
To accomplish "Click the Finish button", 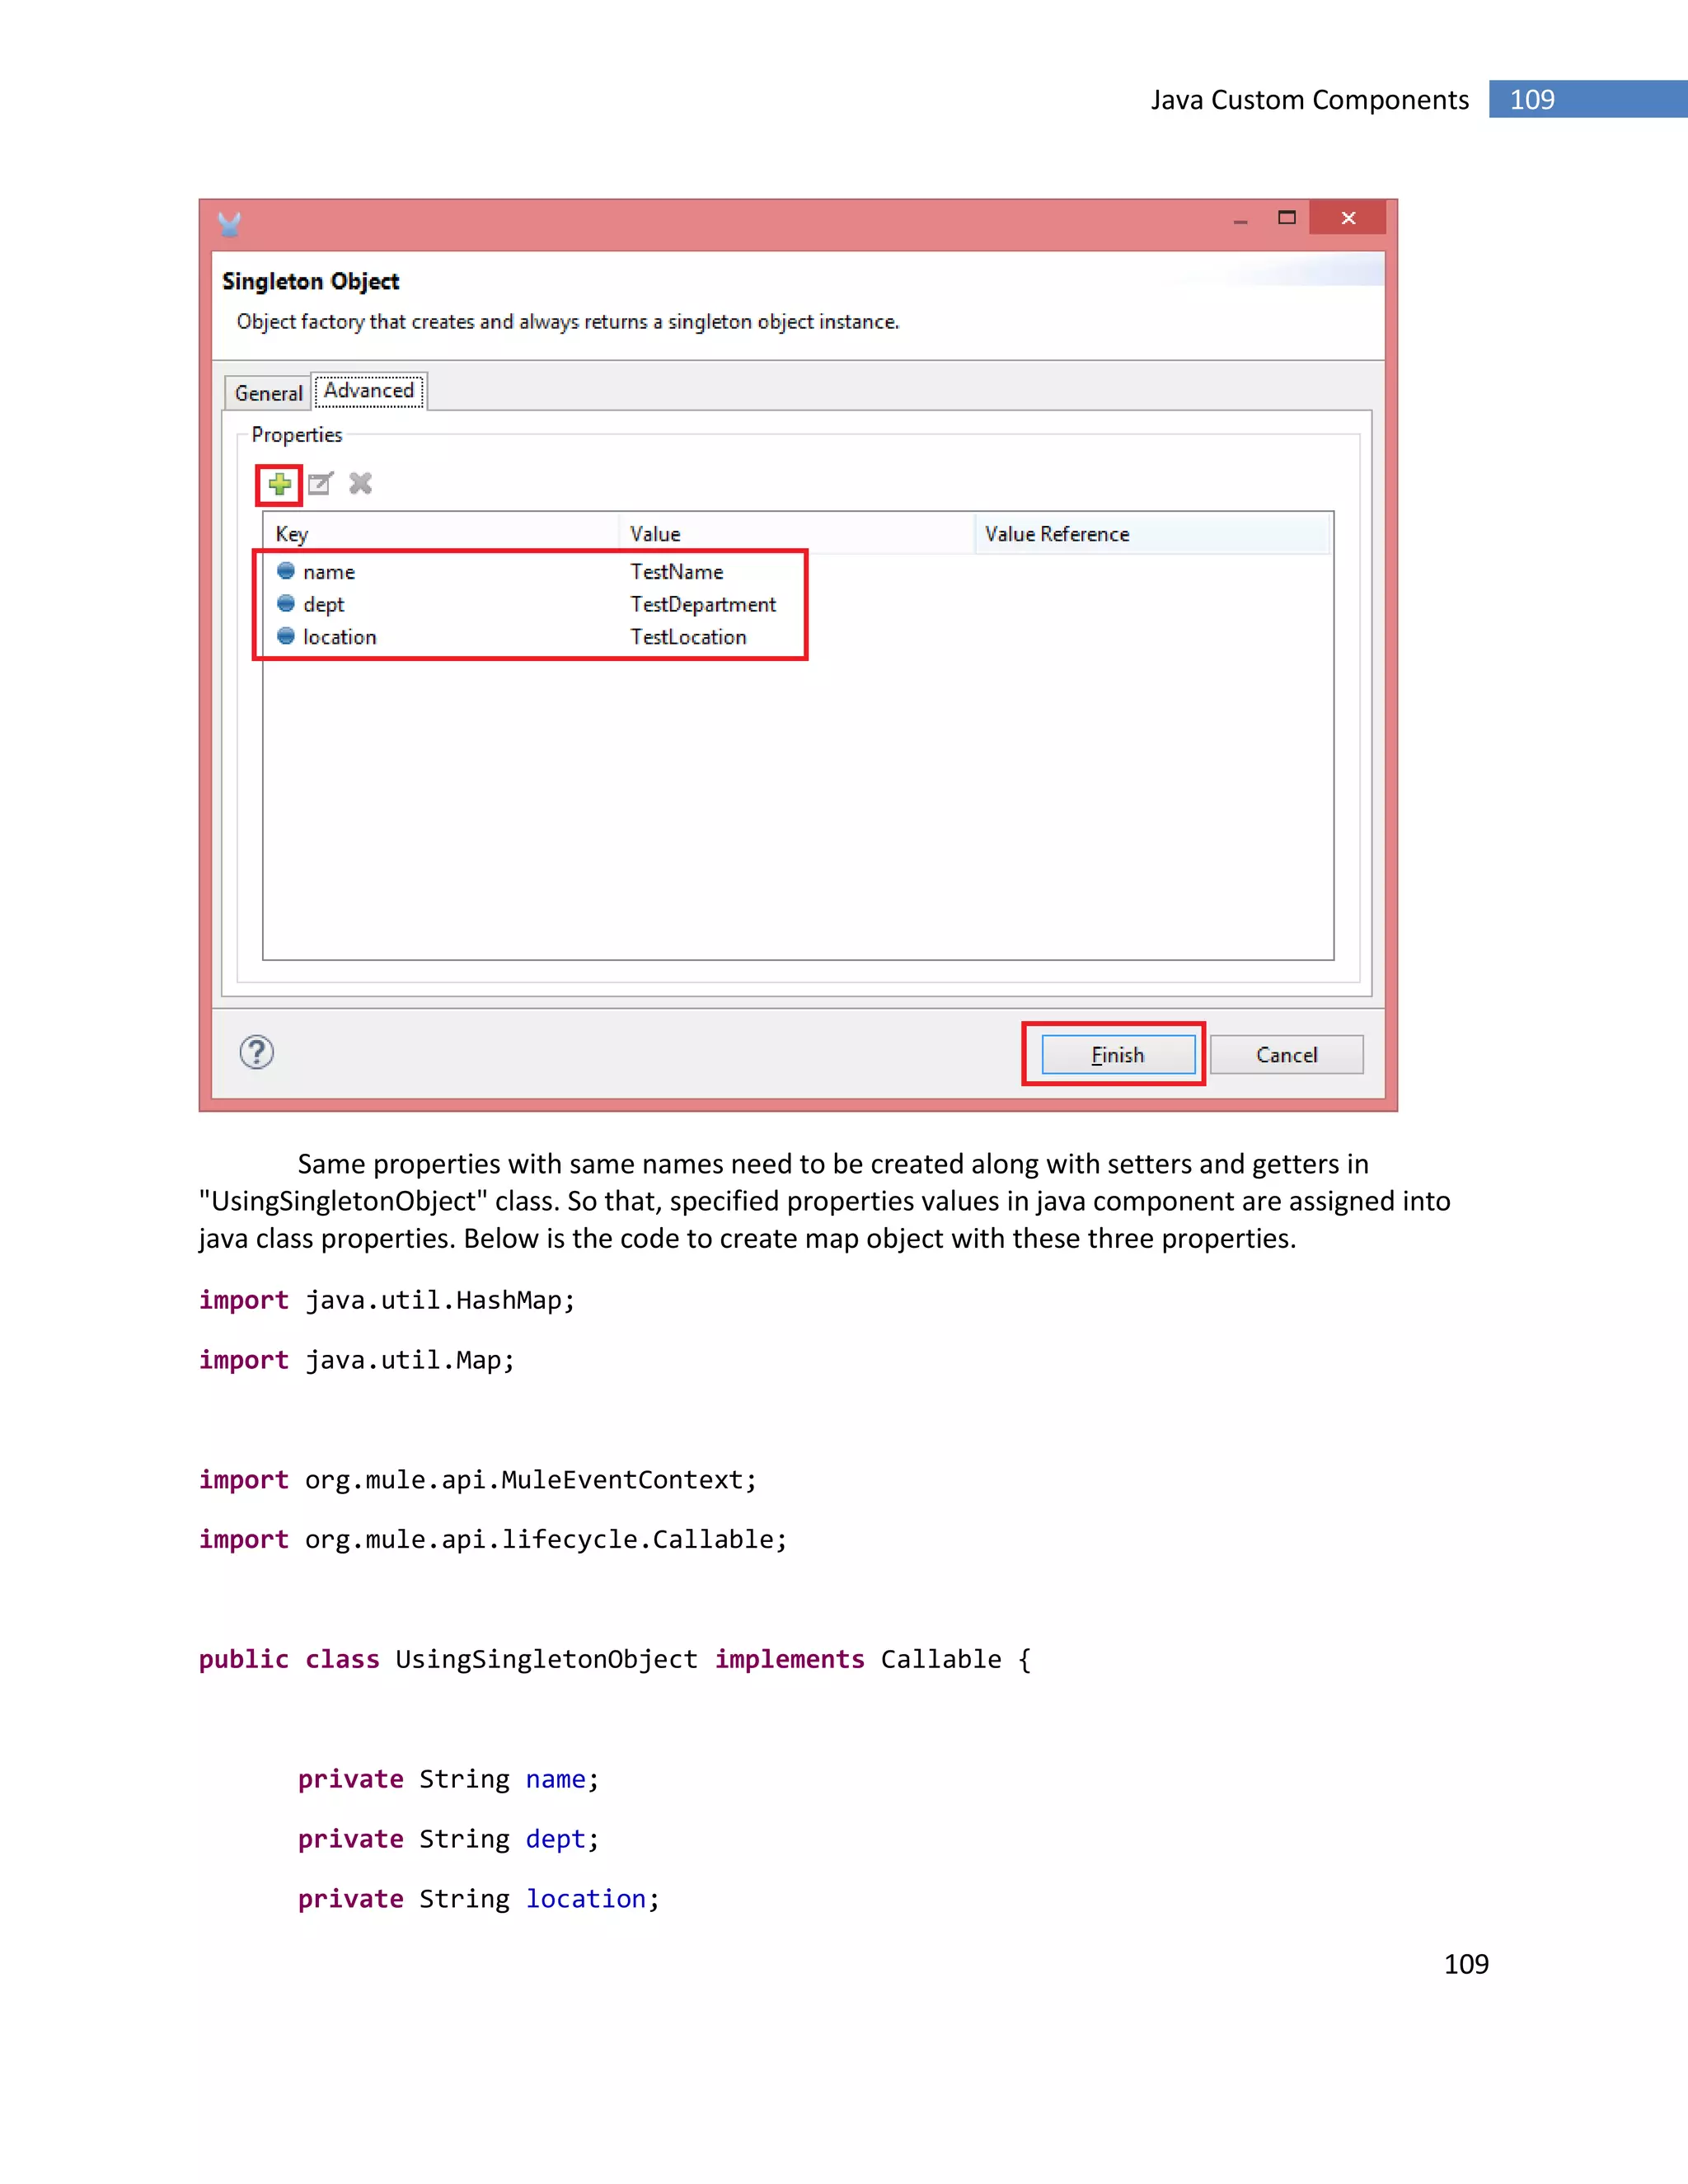I will [x=1118, y=1055].
